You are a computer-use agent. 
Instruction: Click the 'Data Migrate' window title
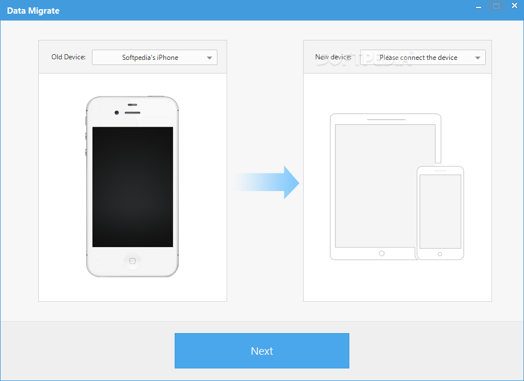(33, 11)
